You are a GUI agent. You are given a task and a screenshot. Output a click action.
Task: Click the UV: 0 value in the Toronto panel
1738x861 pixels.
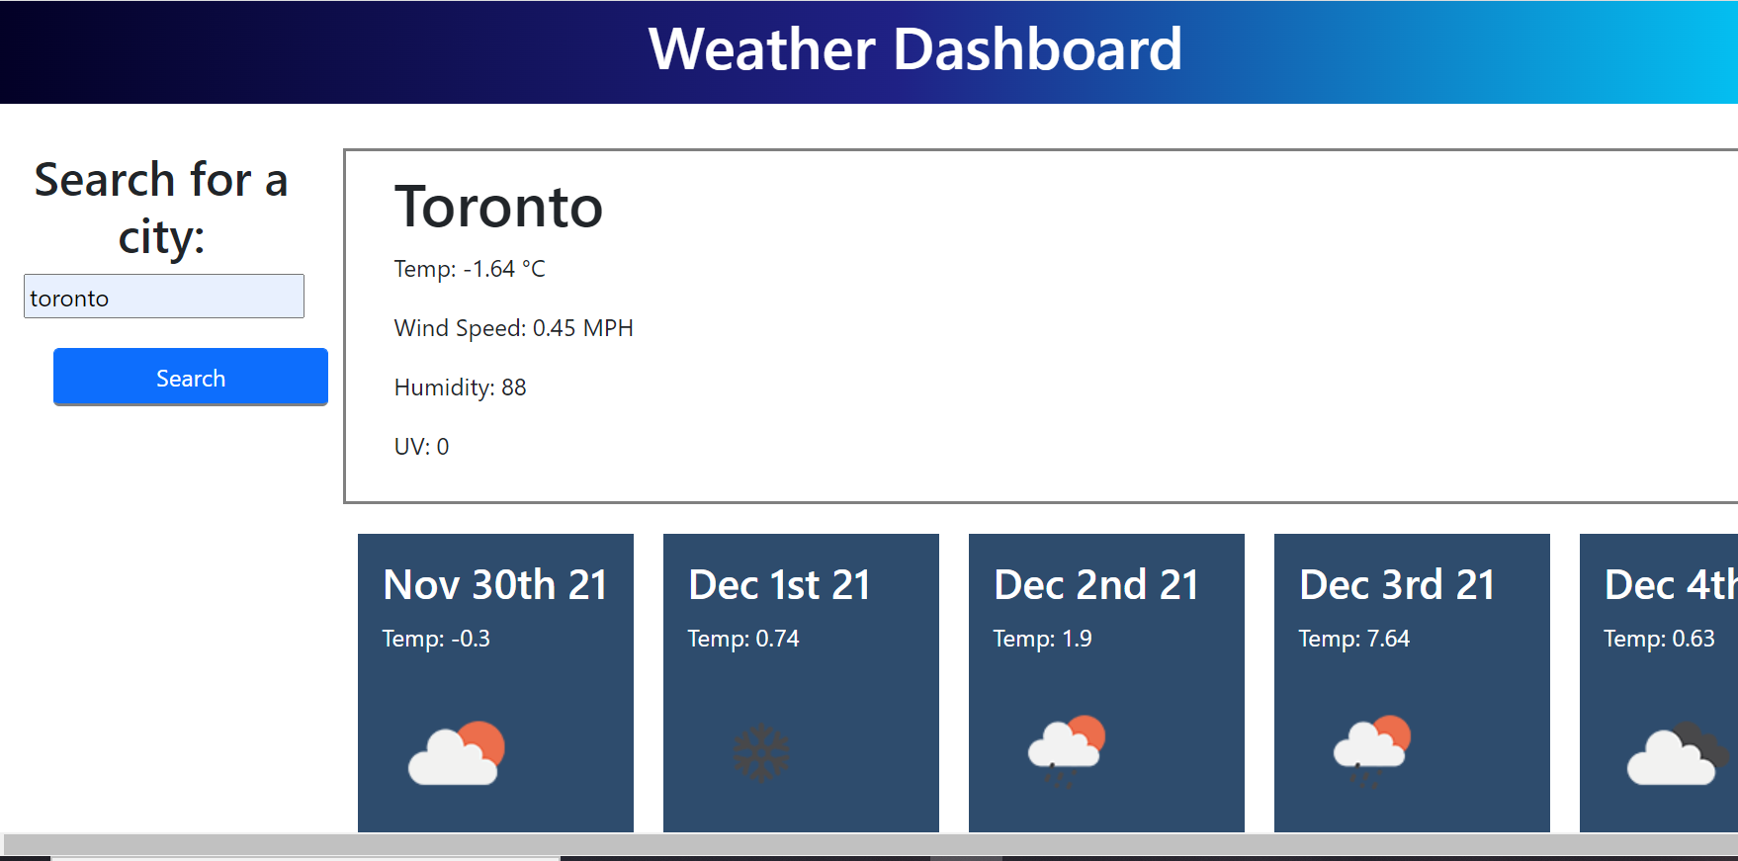point(421,446)
